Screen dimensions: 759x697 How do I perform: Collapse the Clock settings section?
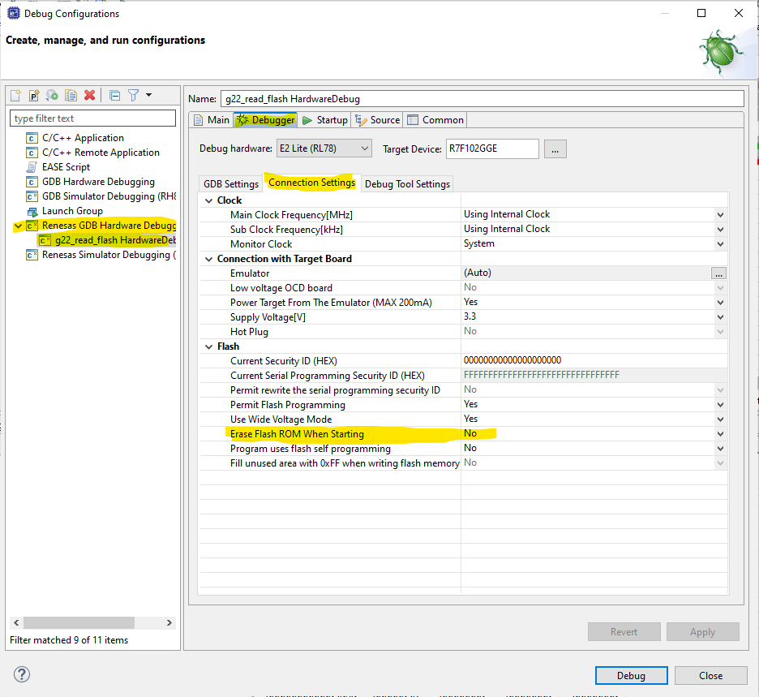tap(209, 200)
